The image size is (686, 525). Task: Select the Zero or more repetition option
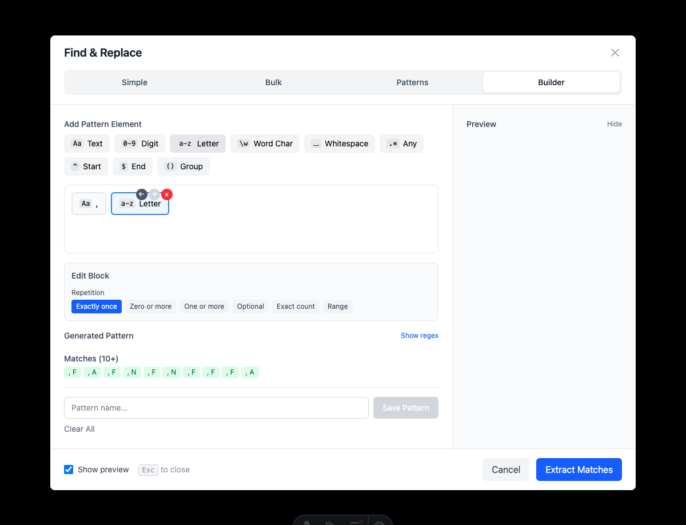point(150,307)
